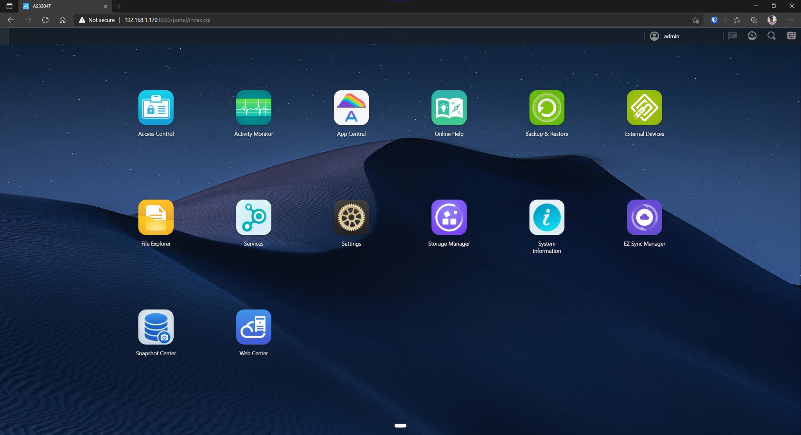Screen dimensions: 801x435
Task: Open the tab actions menu button
Action: click(9, 6)
